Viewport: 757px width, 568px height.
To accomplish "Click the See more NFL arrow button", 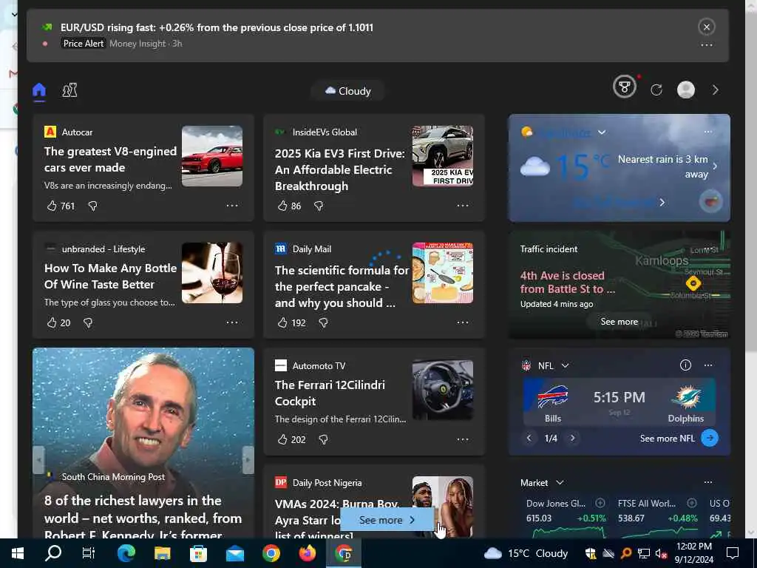I will (x=709, y=438).
